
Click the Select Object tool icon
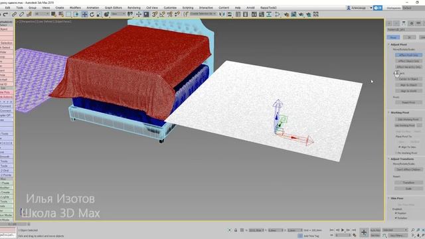point(54,14)
